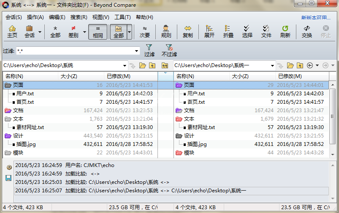Click right pane forward arrow icon

(325, 65)
